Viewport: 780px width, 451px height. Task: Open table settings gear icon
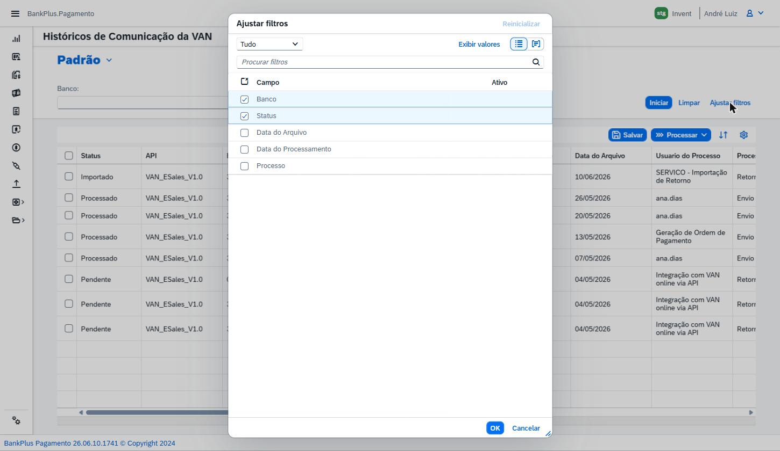[744, 135]
